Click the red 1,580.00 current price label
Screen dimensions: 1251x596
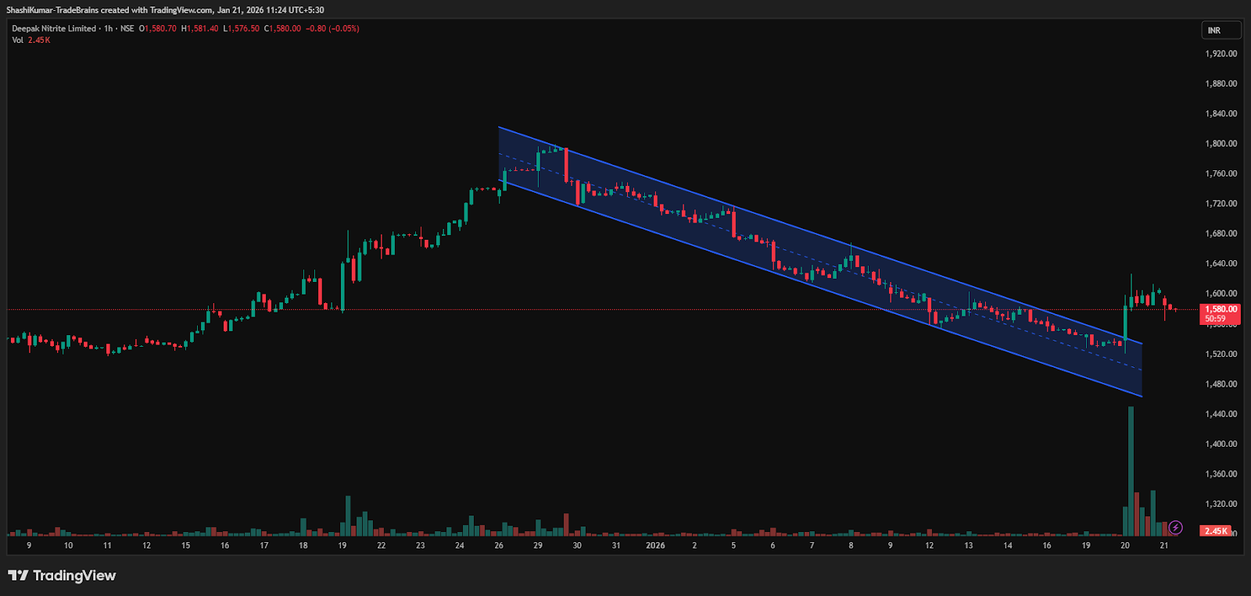[1220, 309]
